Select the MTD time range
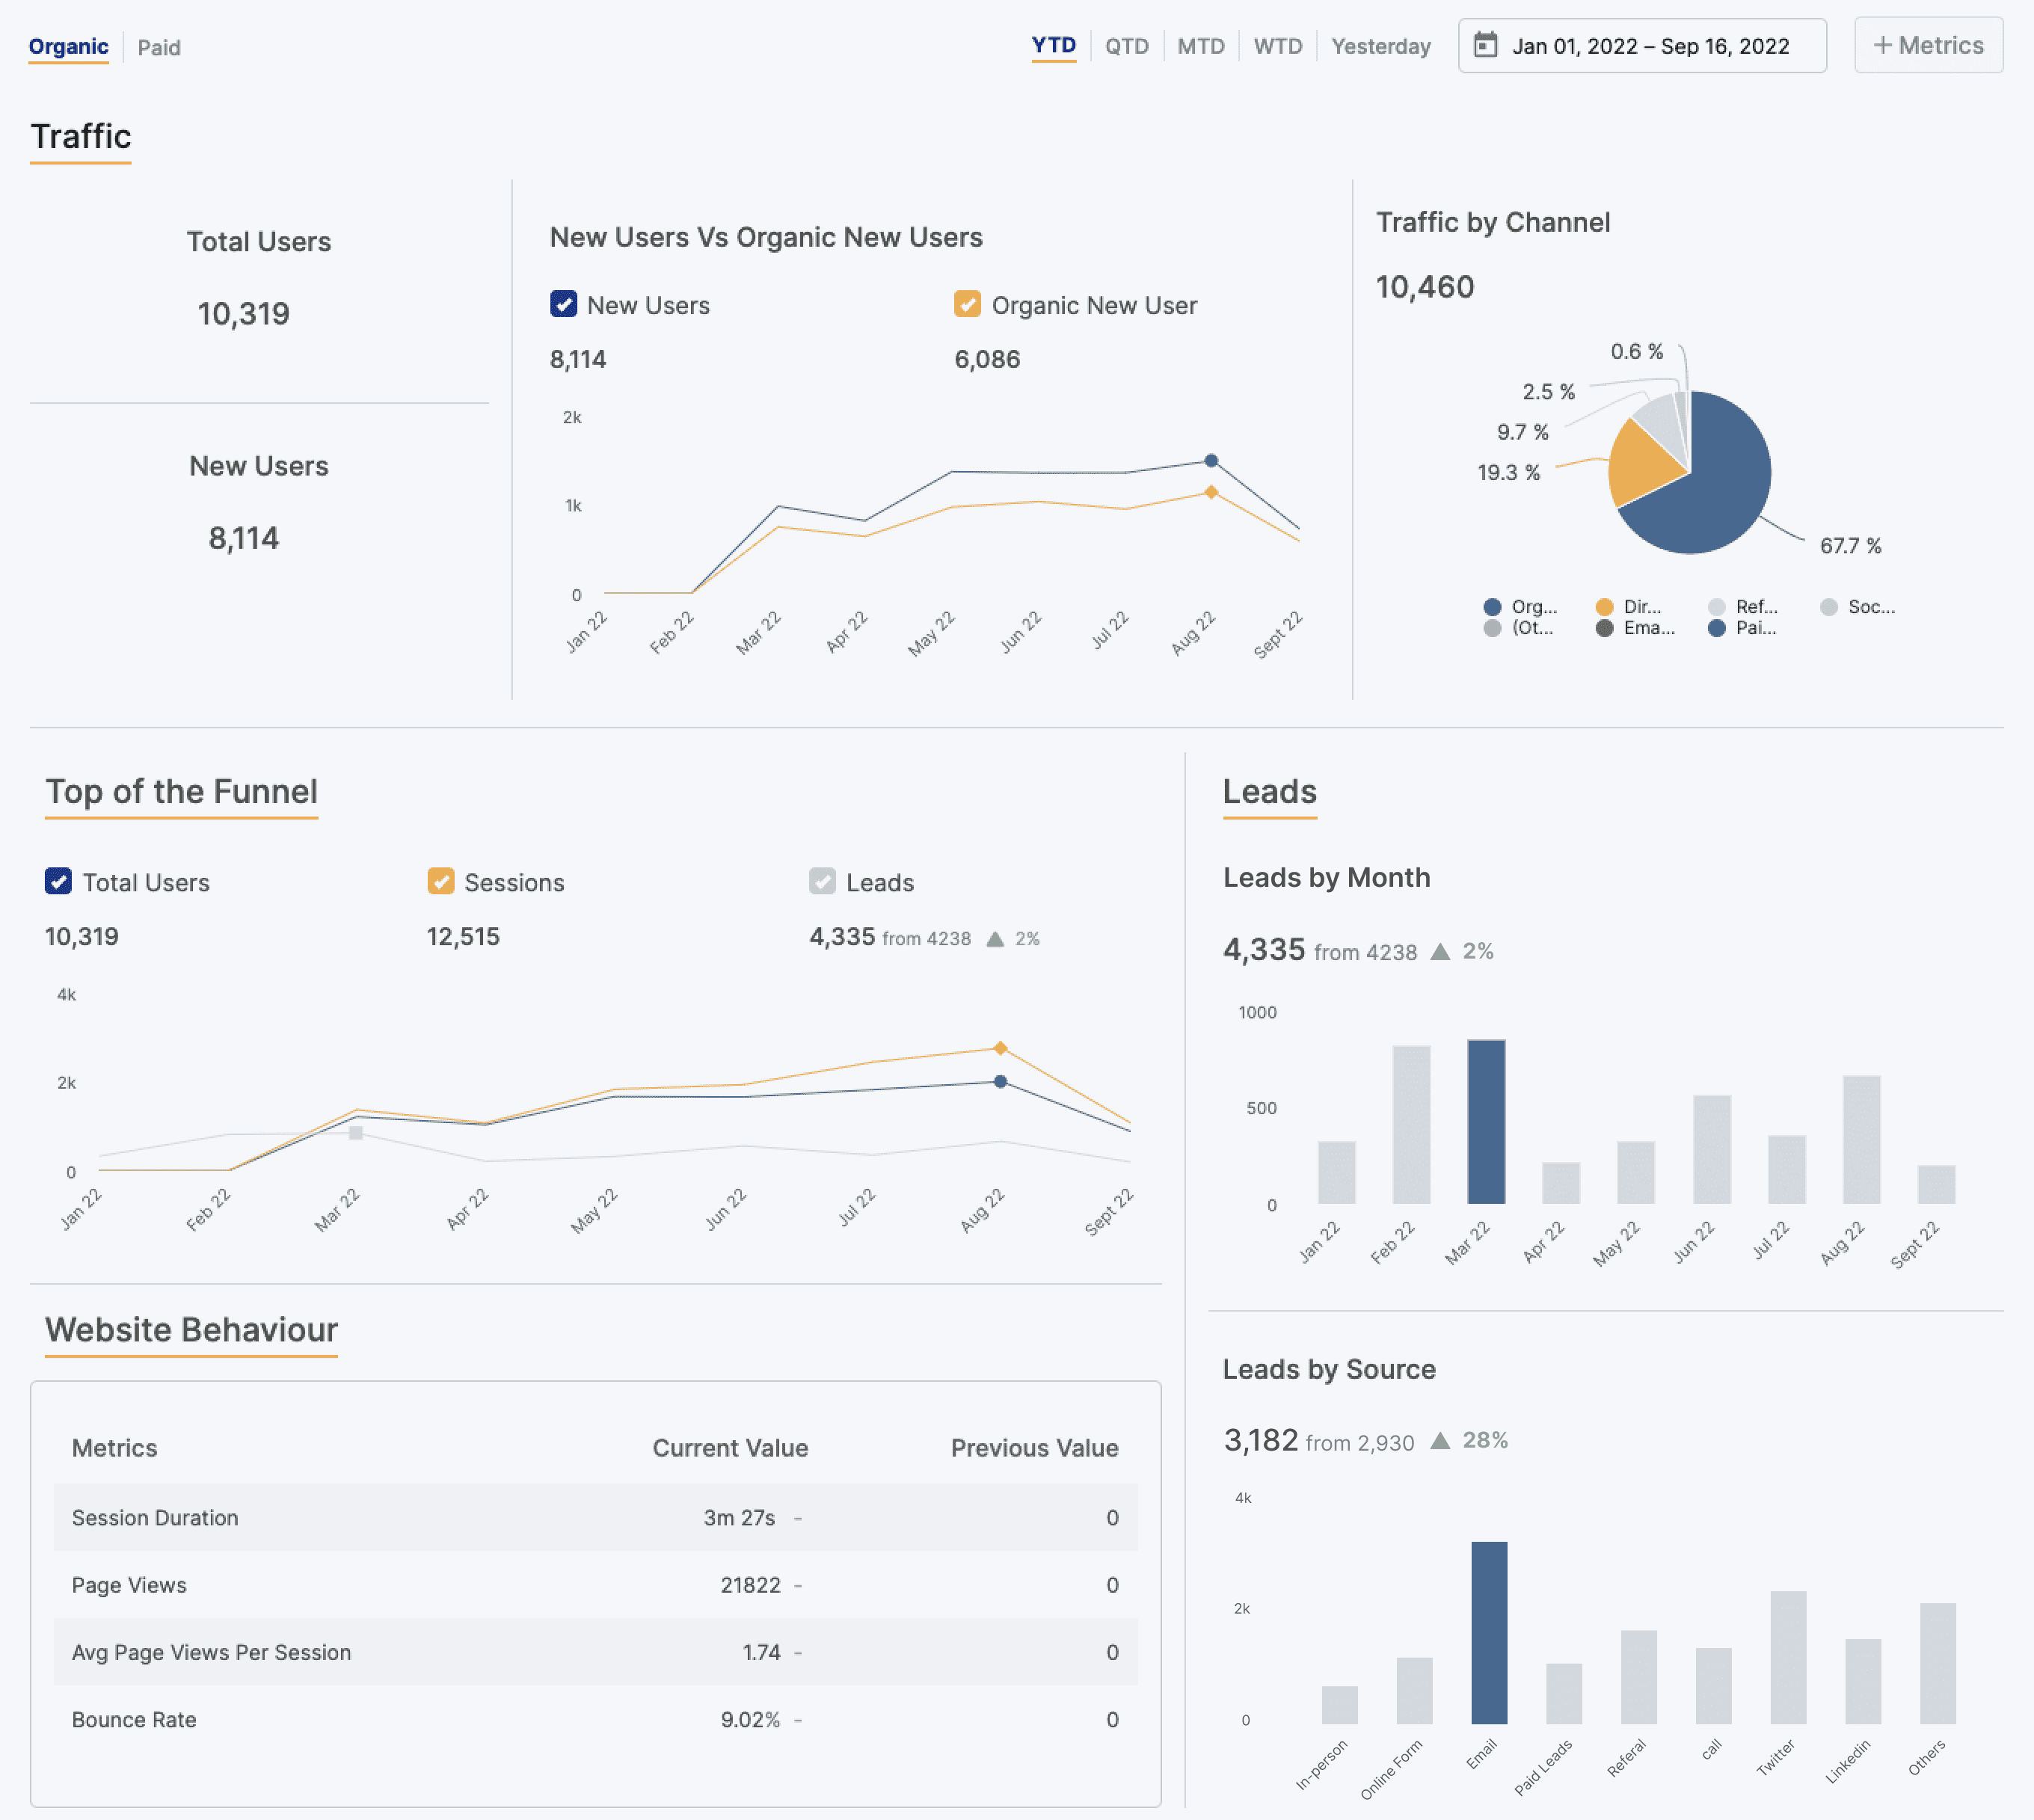The image size is (2034, 1820). click(x=1202, y=45)
